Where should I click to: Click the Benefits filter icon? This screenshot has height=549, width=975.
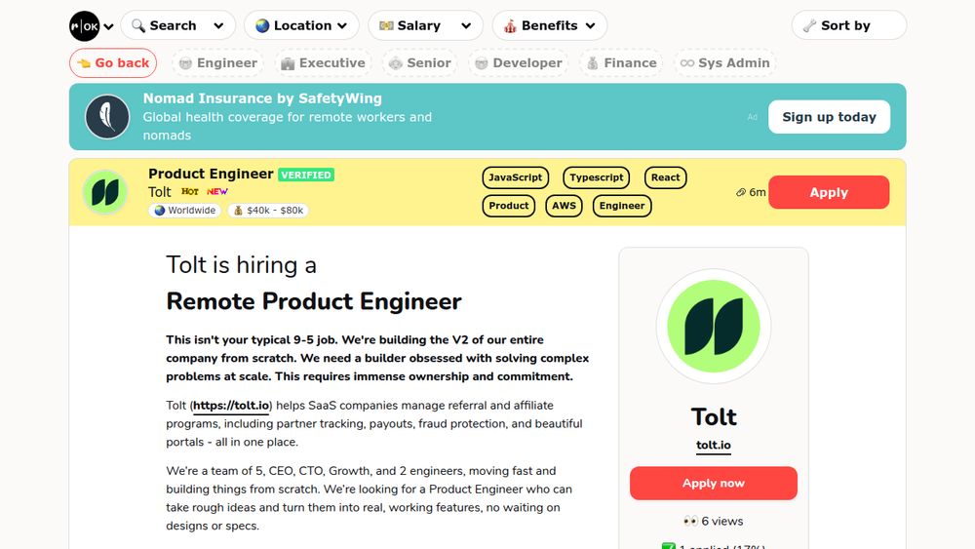(x=510, y=25)
